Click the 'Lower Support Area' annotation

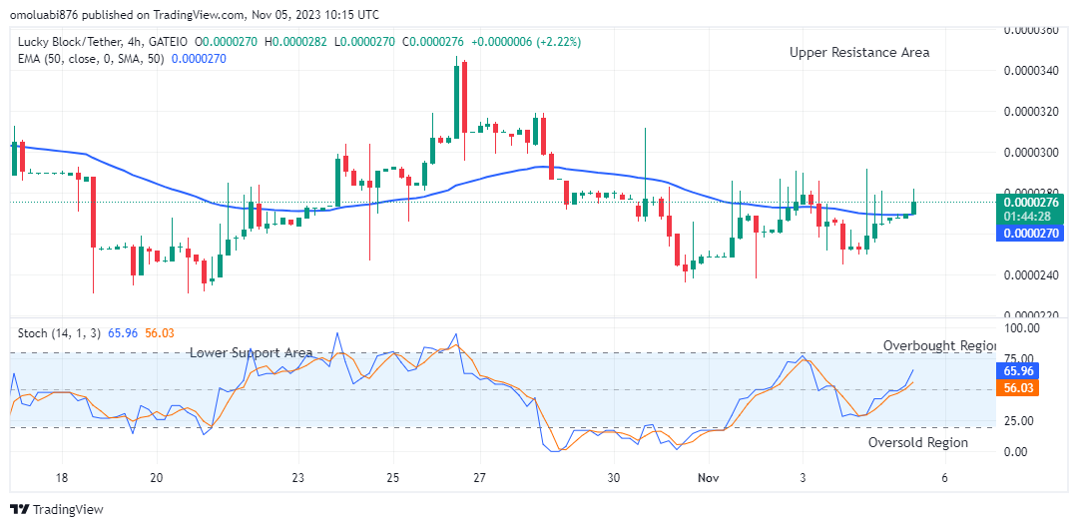point(251,352)
